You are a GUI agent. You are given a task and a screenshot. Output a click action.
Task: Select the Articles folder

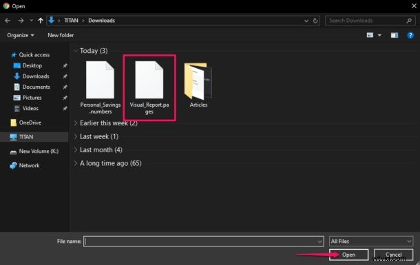coord(198,85)
